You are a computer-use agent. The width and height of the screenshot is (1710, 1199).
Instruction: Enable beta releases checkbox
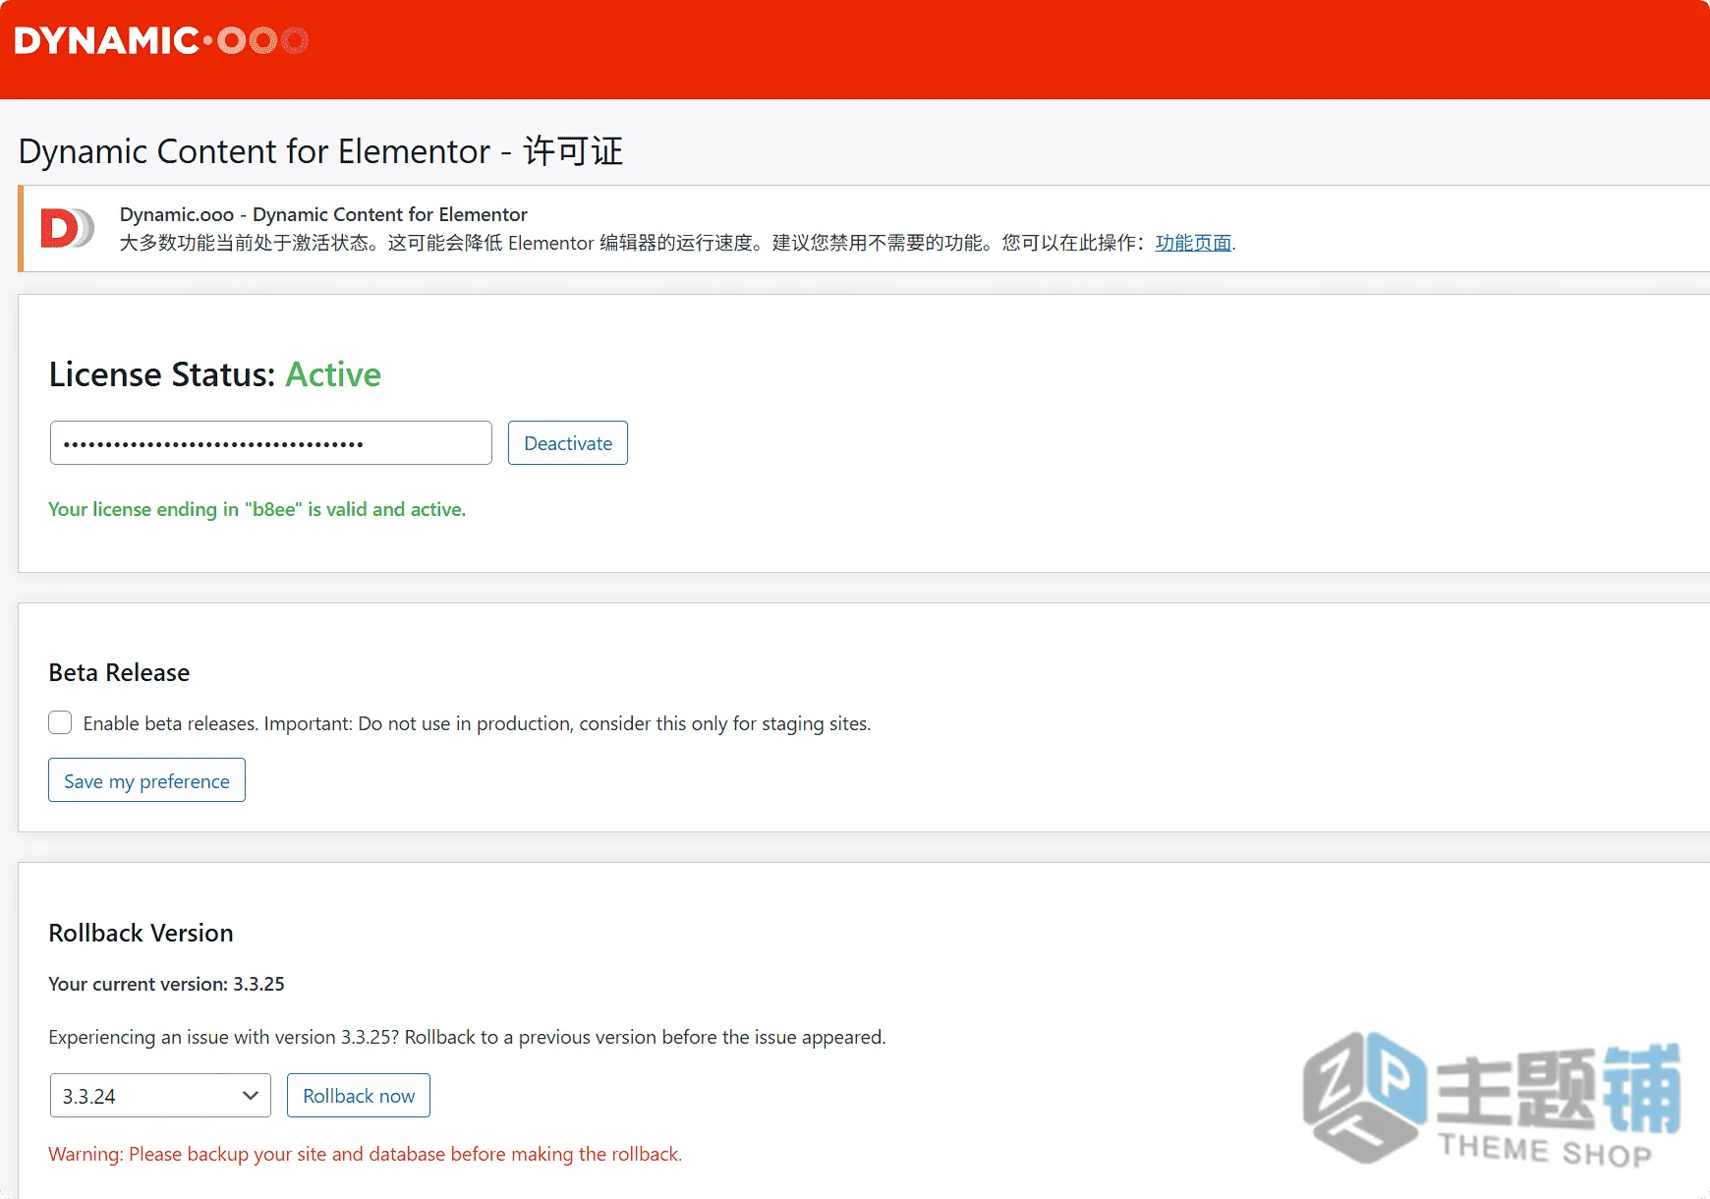[x=60, y=722]
